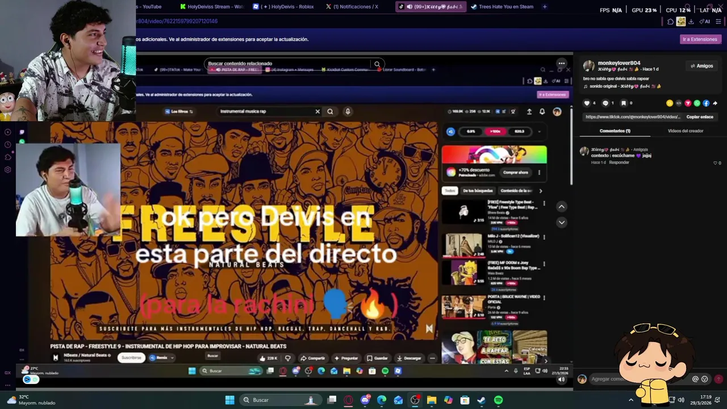Like the comment 'contexto : escúchame'

(x=715, y=162)
